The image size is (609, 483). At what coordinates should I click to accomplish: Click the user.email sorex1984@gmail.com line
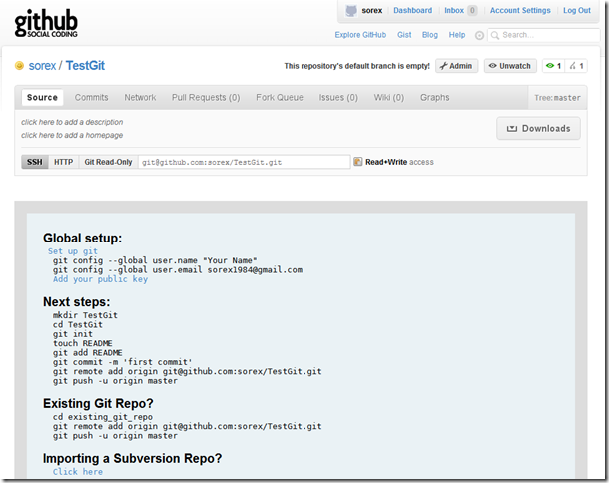178,269
